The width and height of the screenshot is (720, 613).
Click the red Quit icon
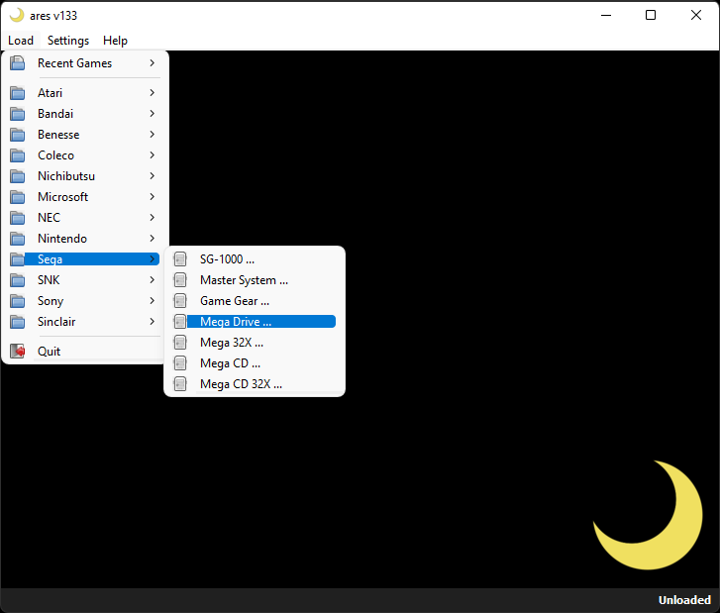coord(18,352)
